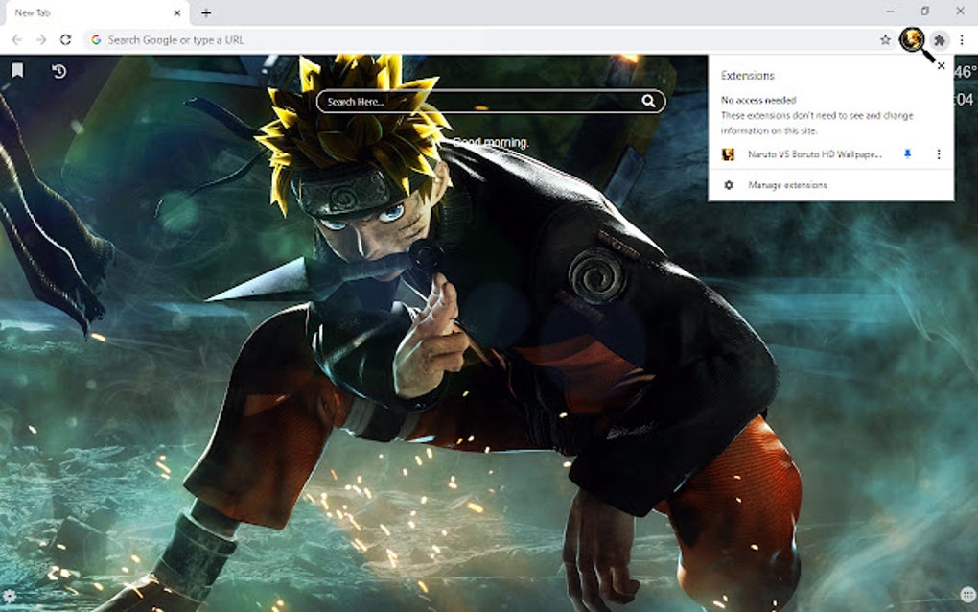Go back with the browser back arrow

click(17, 40)
